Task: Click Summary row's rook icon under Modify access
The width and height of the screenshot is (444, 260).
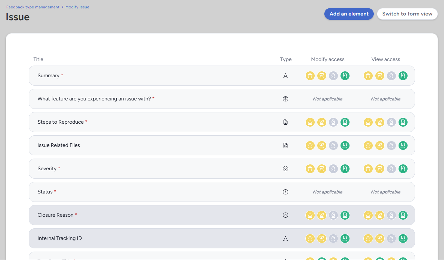Action: (x=322, y=76)
